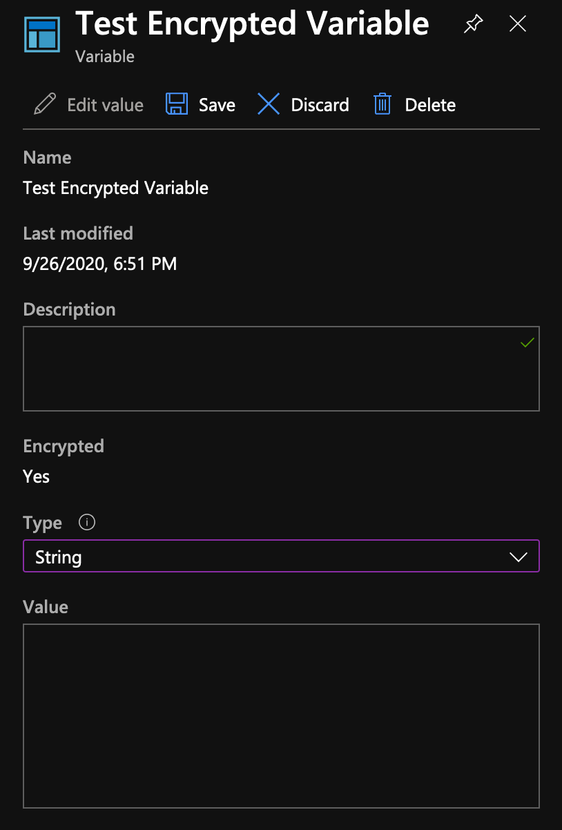Close the Test Encrypted Variable blade
The image size is (562, 830).
tap(518, 25)
